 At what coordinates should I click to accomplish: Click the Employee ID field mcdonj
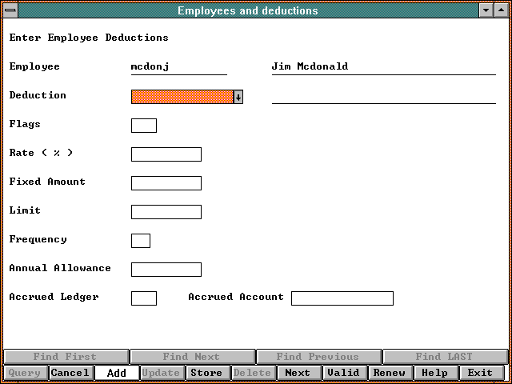click(178, 67)
